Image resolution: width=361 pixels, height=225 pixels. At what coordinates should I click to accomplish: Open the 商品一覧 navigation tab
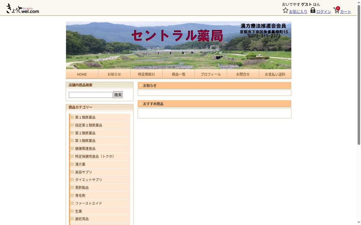pyautogui.click(x=179, y=74)
